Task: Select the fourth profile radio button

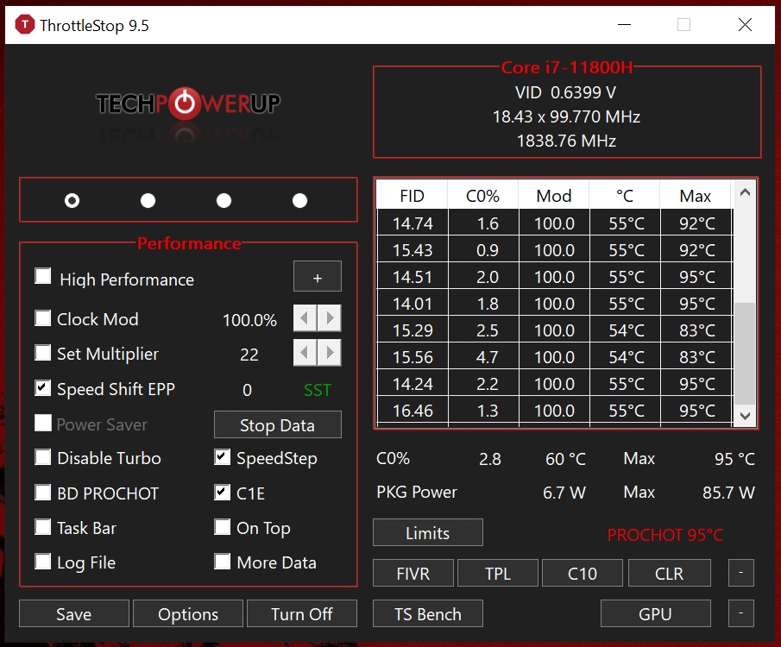Action: [299, 201]
